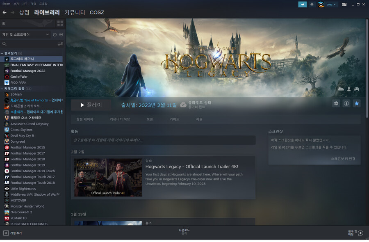Image resolution: width=369 pixels, height=242 pixels.
Task: Open the Official Launch Trailer thumbnail
Action: point(108,178)
